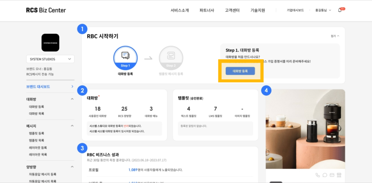Go to 기업대시보드
Viewport: 372px width, 183px height.
(295, 10)
